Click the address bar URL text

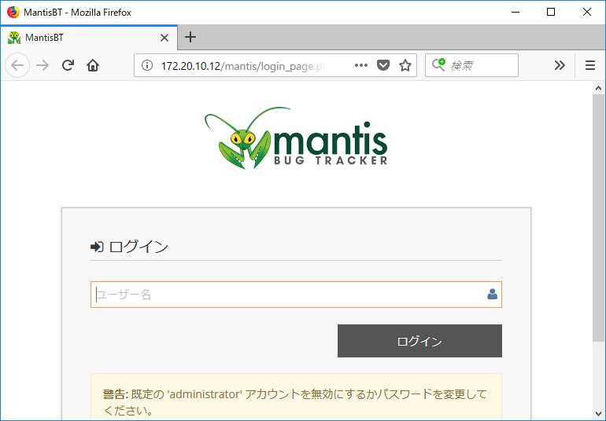[242, 66]
